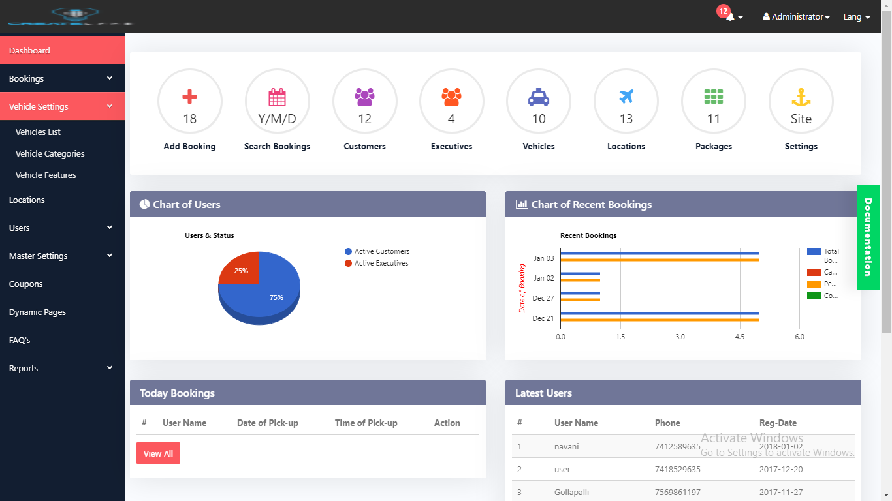Expand the Bookings sidebar menu
The image size is (892, 501).
pos(62,78)
